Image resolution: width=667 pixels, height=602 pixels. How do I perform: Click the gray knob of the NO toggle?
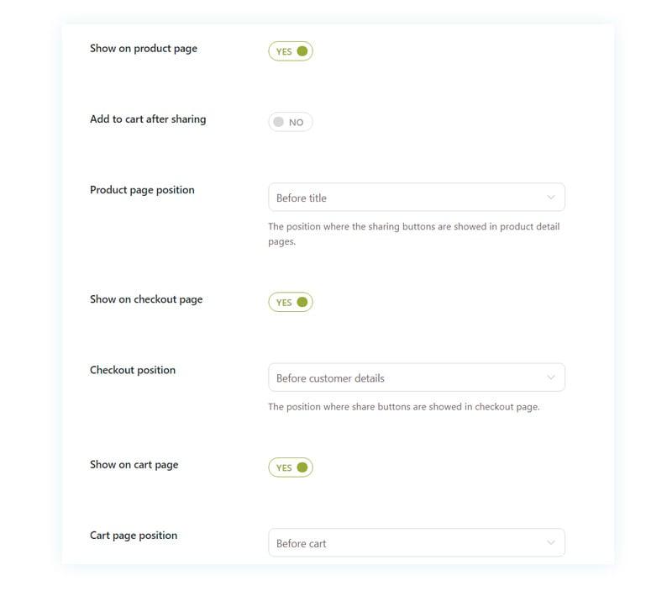coord(279,122)
